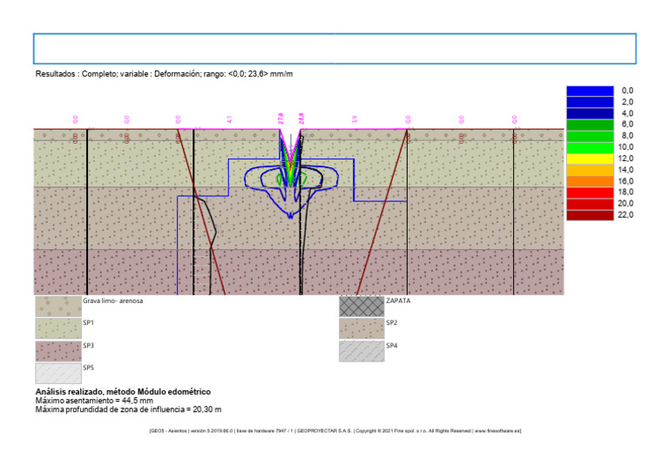Click the 4,0 dark blue legend swatch
669x473 pixels.
(590, 113)
